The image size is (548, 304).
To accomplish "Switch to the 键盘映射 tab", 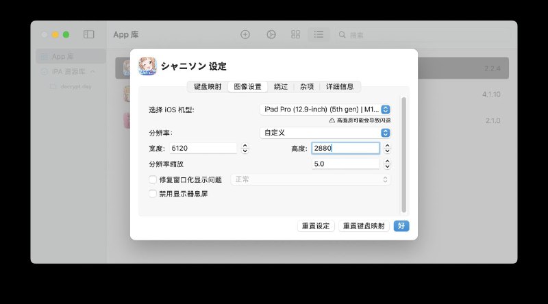I will [208, 87].
